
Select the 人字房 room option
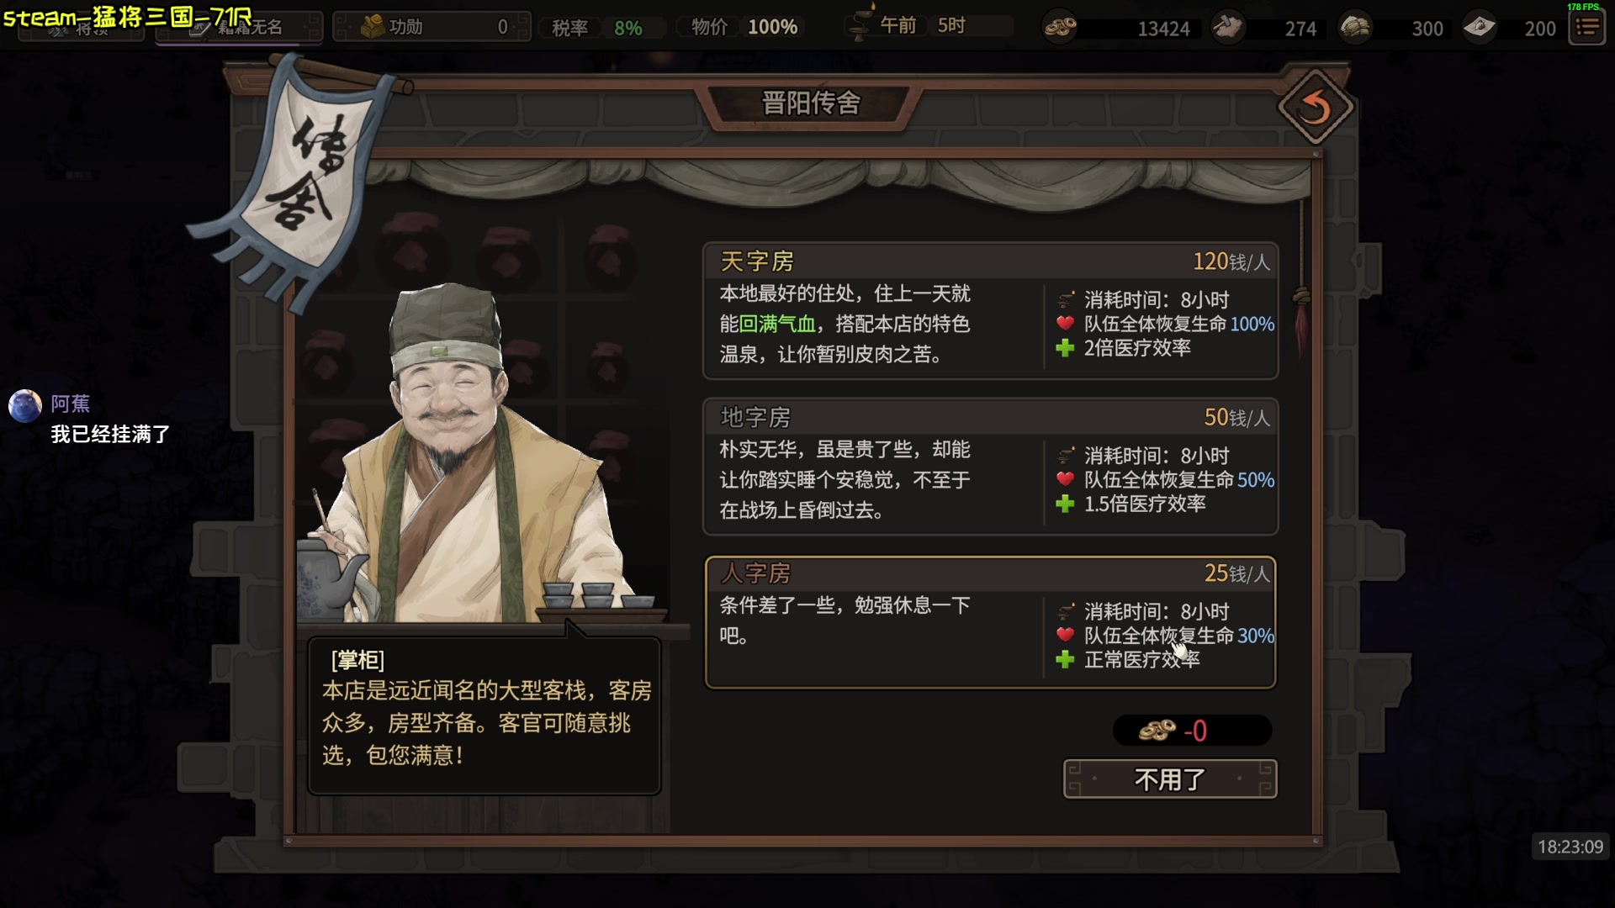990,622
